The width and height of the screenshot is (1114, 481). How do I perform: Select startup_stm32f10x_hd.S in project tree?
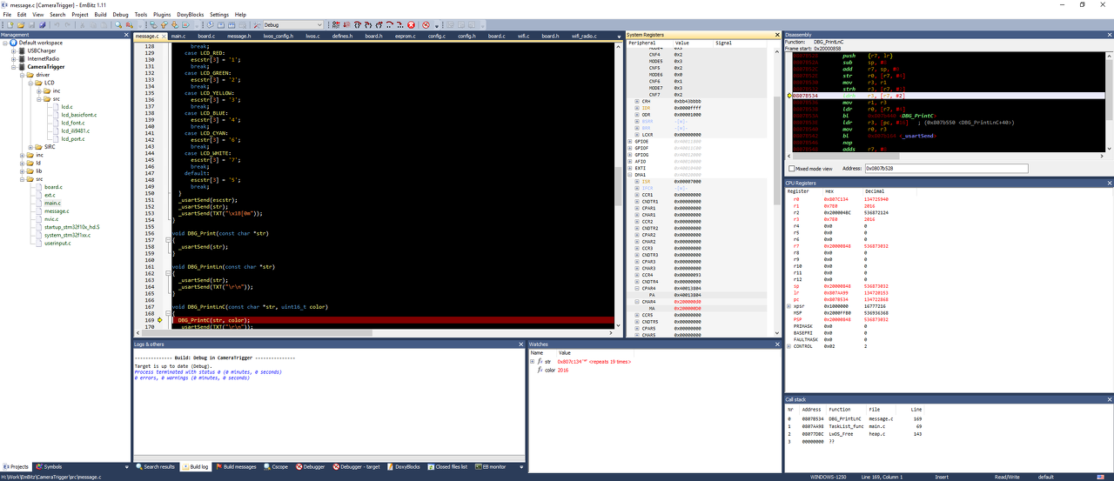(71, 226)
